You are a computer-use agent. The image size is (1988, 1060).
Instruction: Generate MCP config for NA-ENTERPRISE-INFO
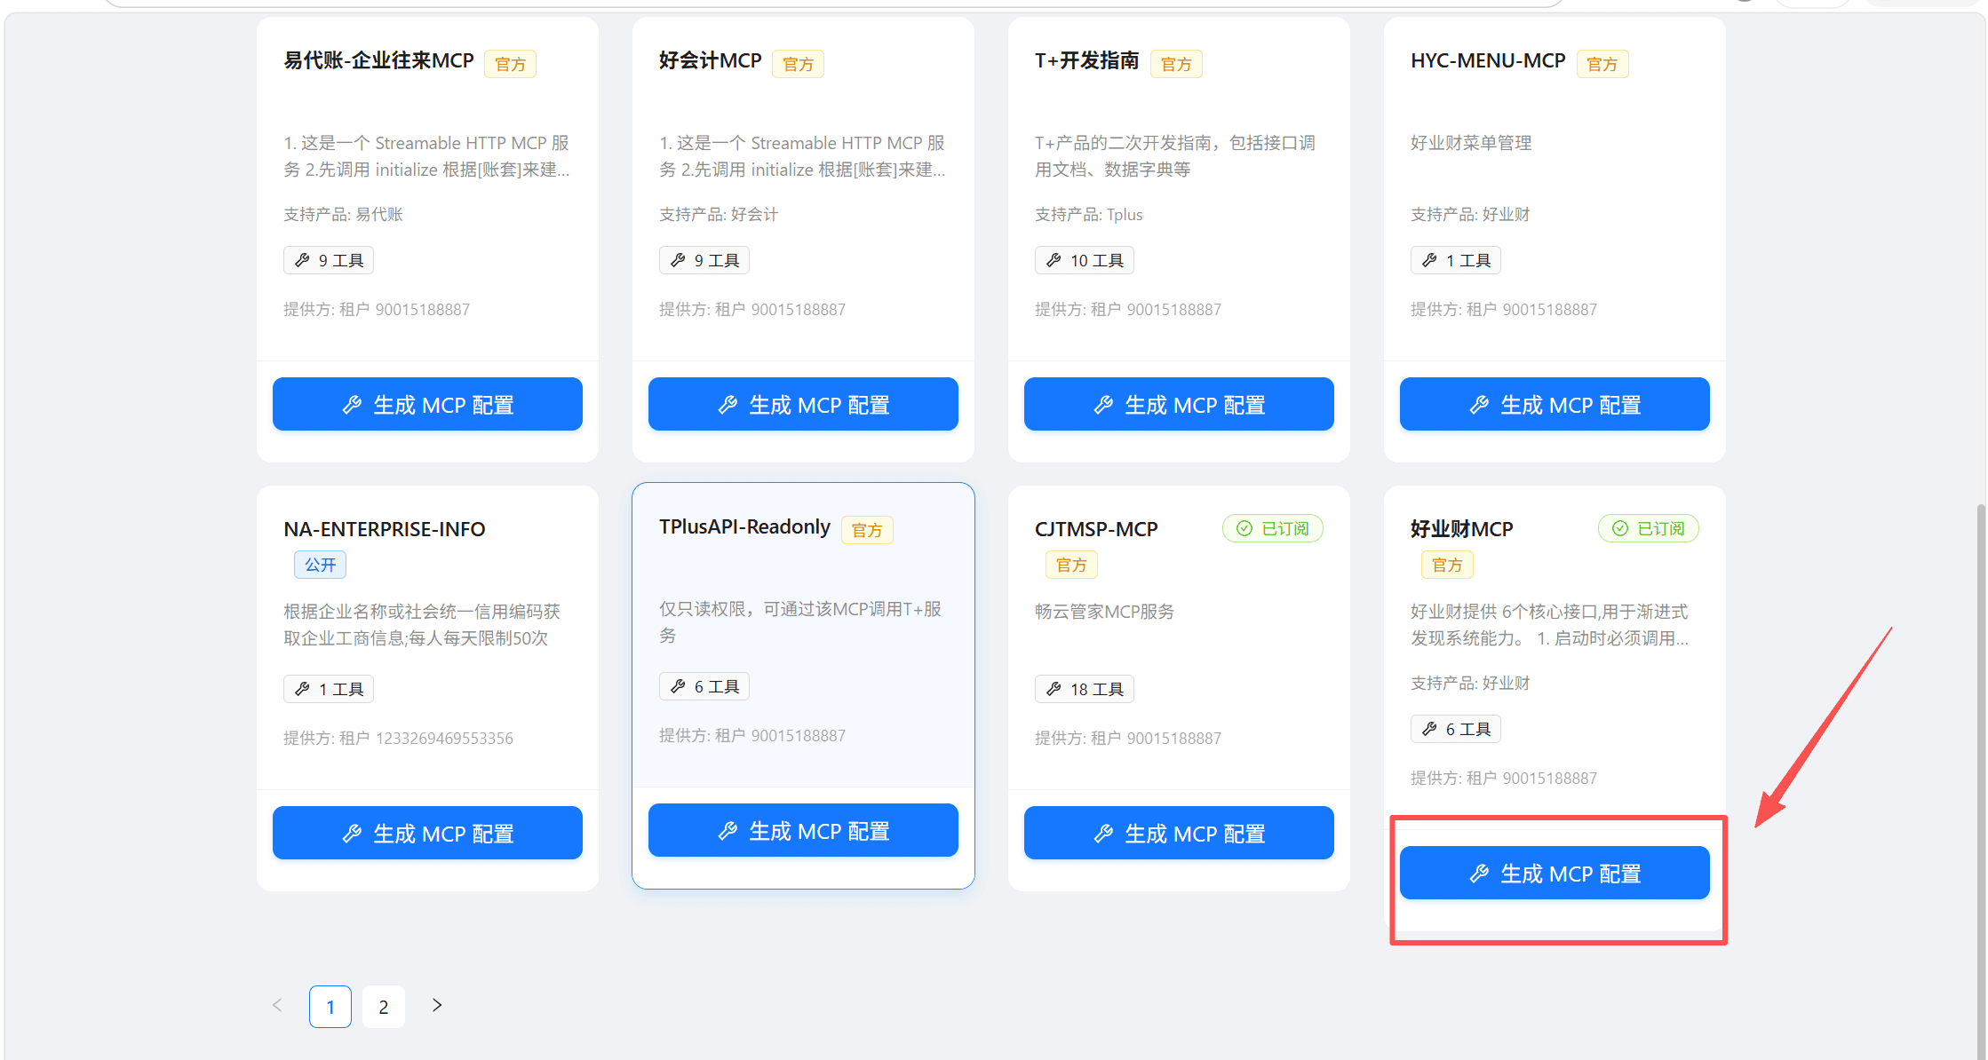427,833
